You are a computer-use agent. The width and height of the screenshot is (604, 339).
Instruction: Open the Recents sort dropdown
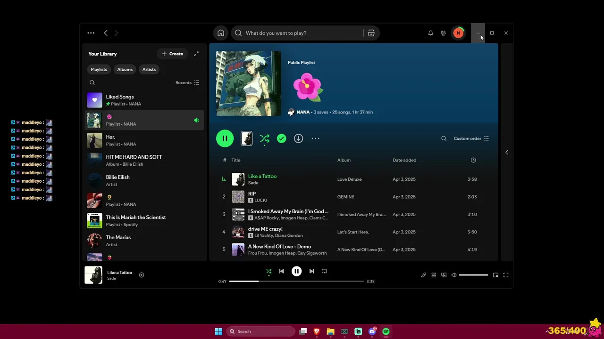click(x=187, y=83)
